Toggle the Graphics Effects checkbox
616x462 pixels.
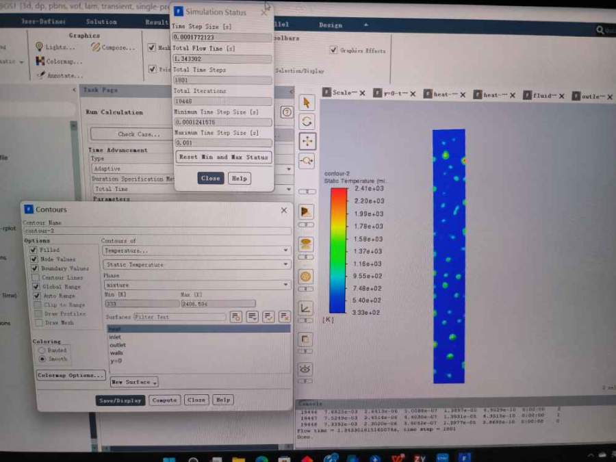(333, 50)
